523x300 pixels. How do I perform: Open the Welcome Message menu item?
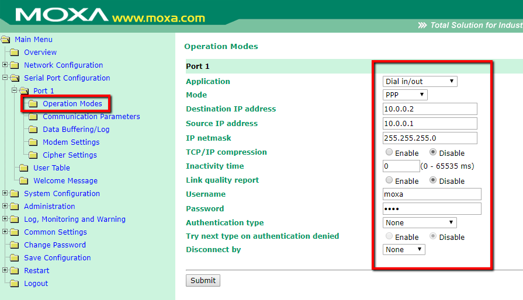65,181
